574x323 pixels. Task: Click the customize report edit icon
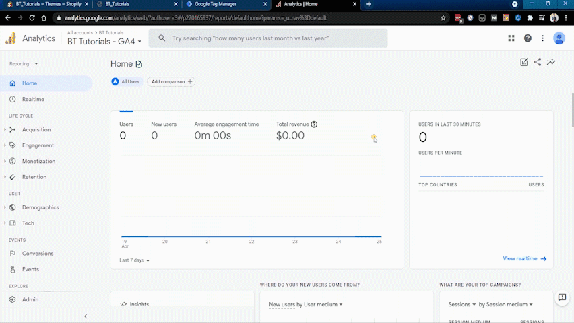coord(524,62)
